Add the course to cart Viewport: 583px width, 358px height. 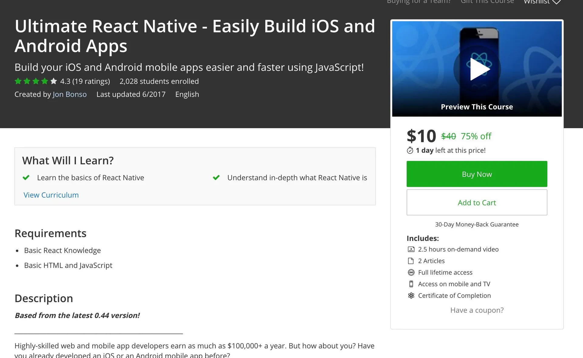coord(477,203)
